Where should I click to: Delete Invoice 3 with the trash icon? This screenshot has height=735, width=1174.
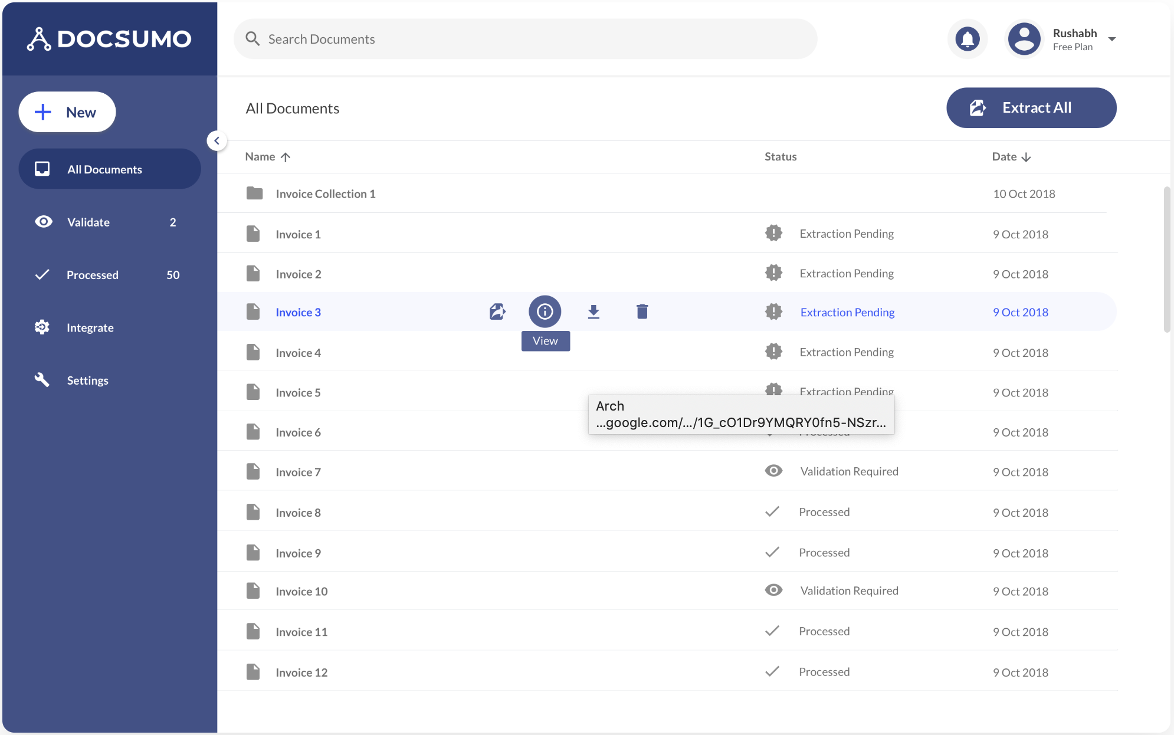[642, 311]
